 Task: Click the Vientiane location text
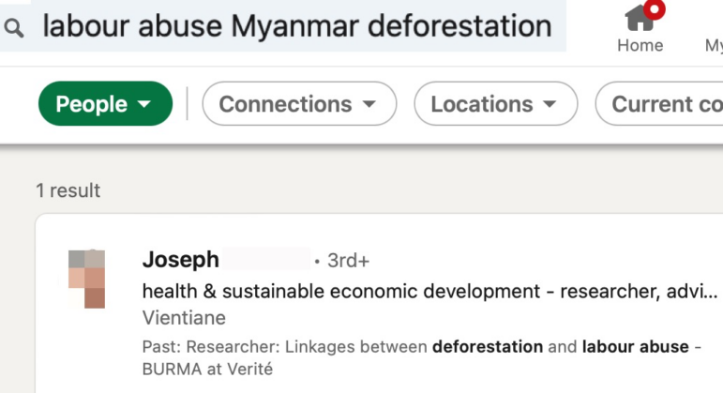[184, 318]
